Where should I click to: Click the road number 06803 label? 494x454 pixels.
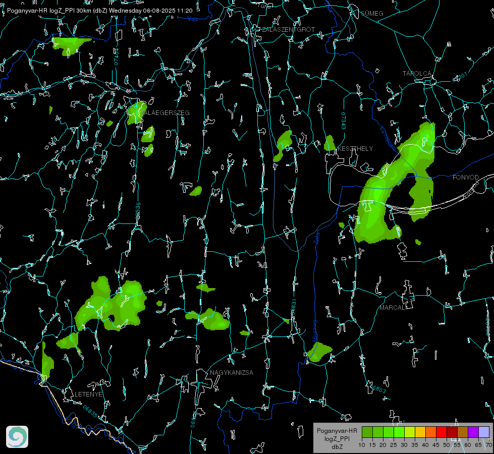[378, 388]
